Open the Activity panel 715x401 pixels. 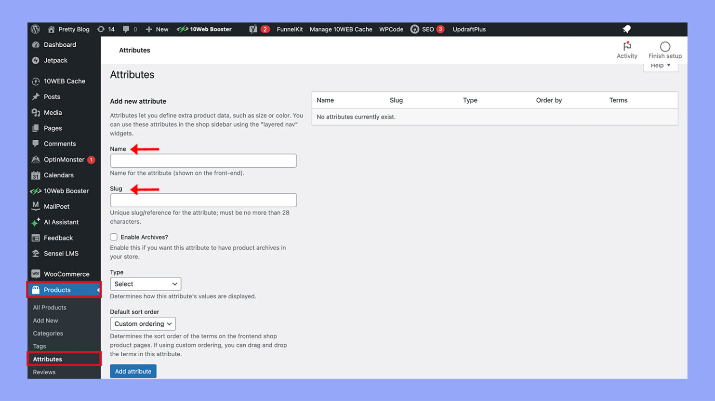pyautogui.click(x=627, y=50)
